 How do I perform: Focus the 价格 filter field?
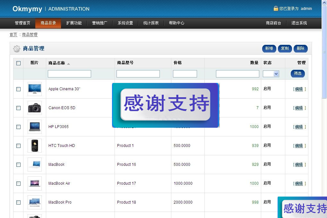pyautogui.click(x=185, y=74)
